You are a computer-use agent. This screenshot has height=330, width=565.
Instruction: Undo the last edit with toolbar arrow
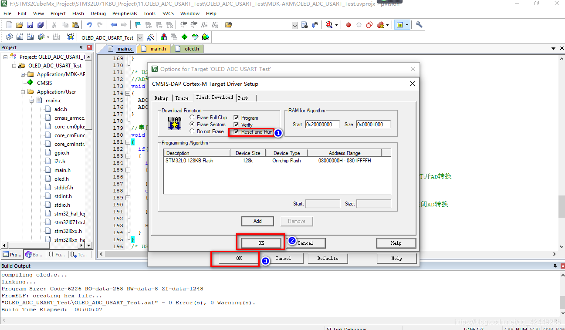click(89, 25)
